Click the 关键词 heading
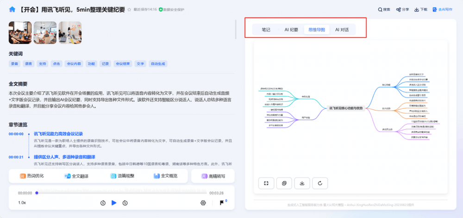 [x=16, y=54]
